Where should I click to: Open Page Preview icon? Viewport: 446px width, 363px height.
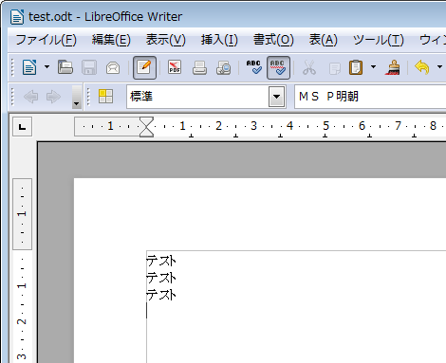click(x=224, y=67)
